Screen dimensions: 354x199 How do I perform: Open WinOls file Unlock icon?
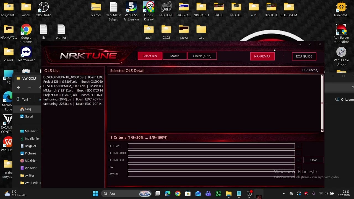tap(341, 56)
